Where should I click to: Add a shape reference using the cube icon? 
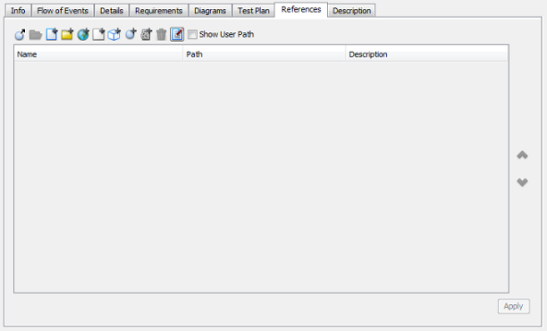(x=114, y=35)
